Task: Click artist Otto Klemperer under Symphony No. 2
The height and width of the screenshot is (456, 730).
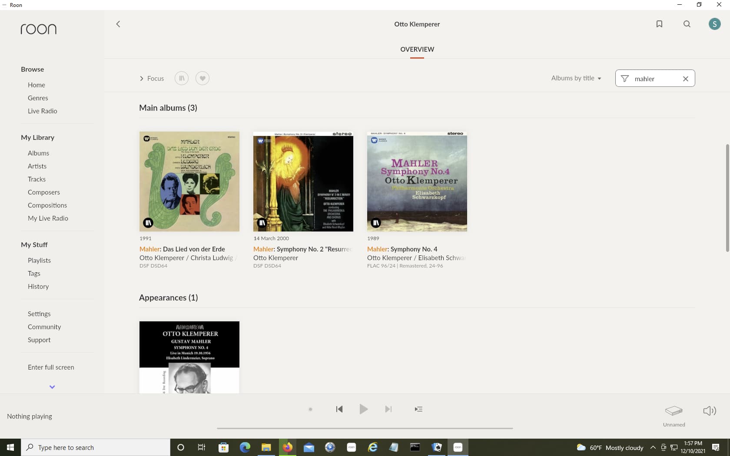Action: 275,258
